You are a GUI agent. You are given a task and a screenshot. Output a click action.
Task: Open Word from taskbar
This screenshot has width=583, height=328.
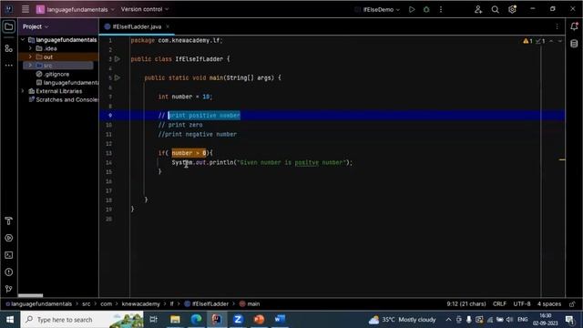[x=280, y=320]
